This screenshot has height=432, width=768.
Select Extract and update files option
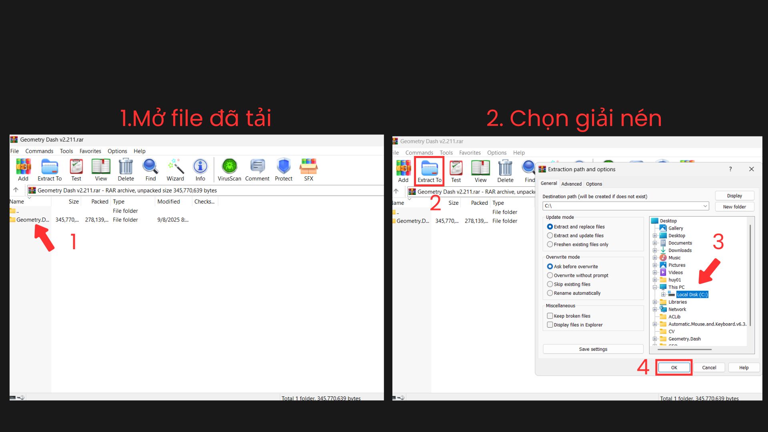(575, 236)
